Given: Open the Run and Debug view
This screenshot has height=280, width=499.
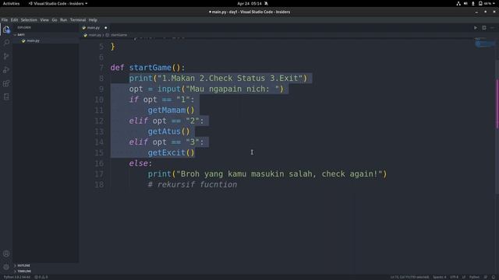Looking at the screenshot, I should click(6, 70).
